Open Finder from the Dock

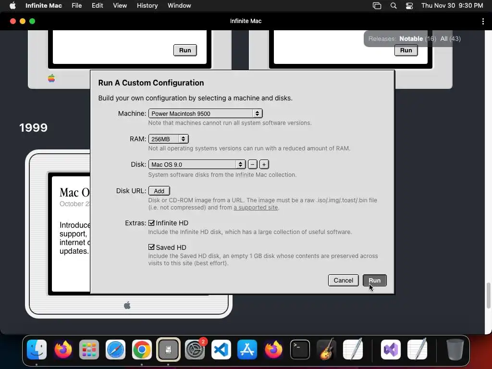(37, 349)
